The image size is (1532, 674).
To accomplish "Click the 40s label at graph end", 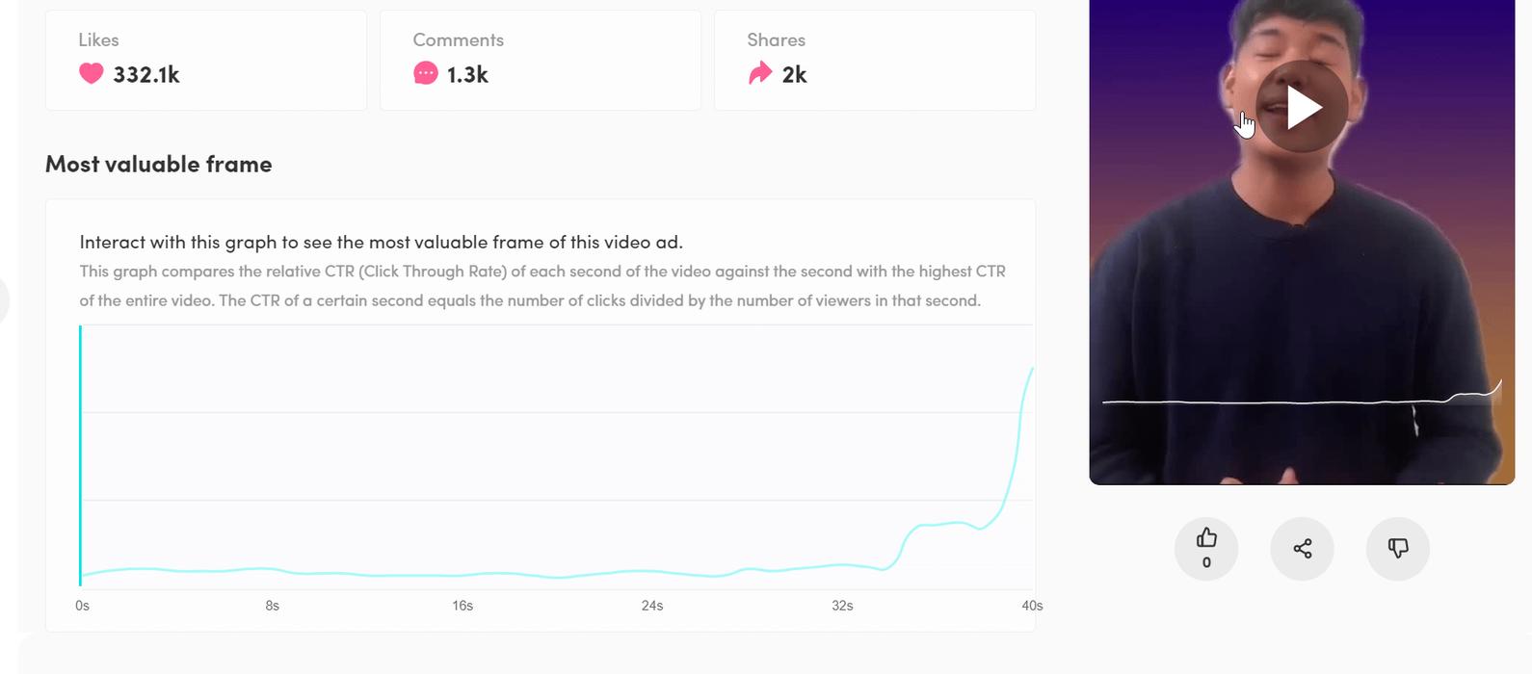I will pyautogui.click(x=1032, y=606).
